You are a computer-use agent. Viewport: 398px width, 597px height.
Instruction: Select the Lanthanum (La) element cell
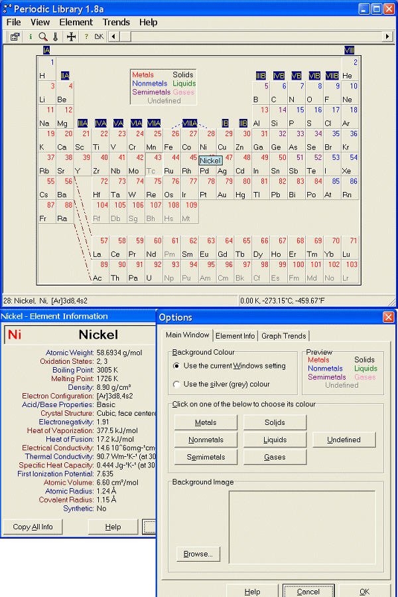click(100, 248)
